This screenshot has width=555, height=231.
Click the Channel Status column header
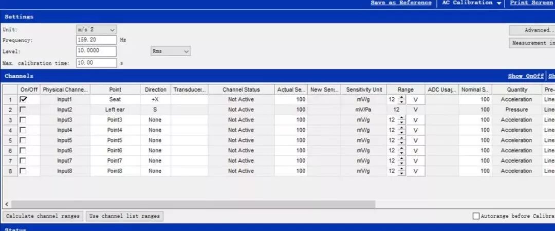(241, 90)
